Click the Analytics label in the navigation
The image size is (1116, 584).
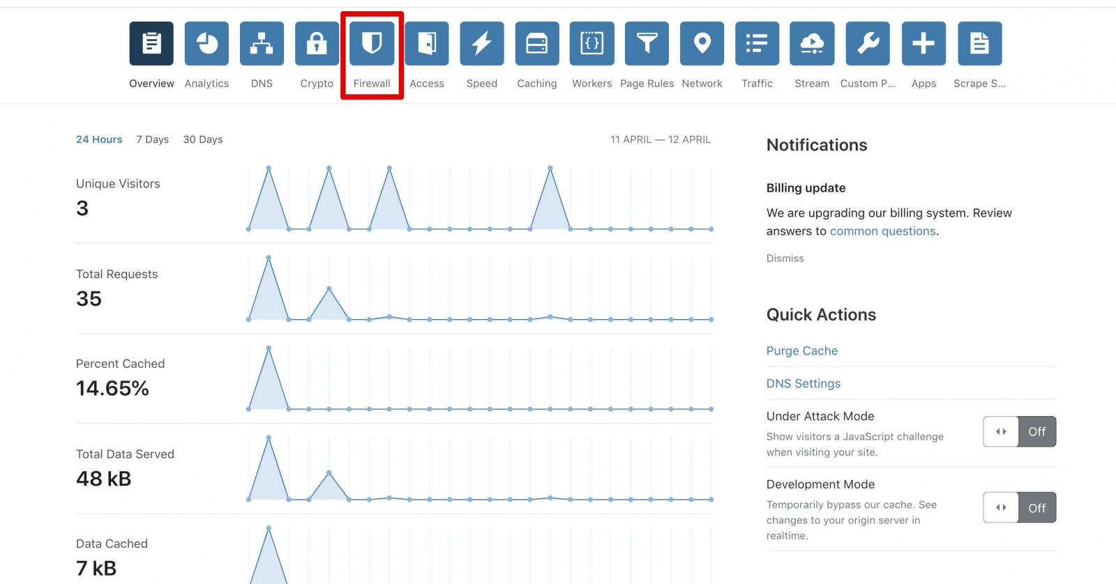(206, 84)
